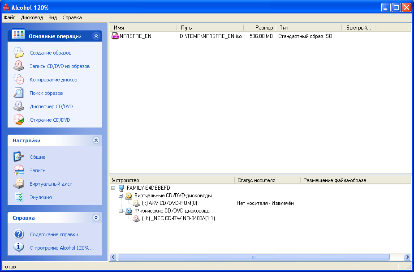Image resolution: width=414 pixels, height=272 pixels.
Task: Click the Alcohol 120% title bar logo
Action: 6,8
